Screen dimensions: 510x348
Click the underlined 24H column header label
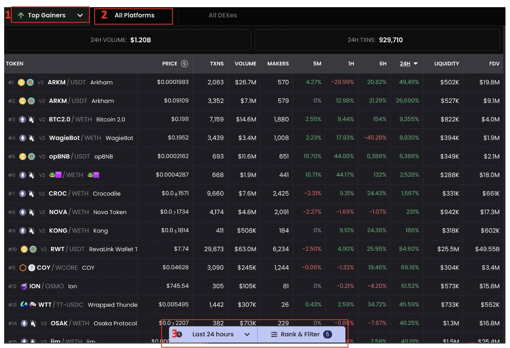pyautogui.click(x=405, y=64)
